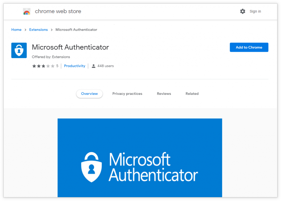Go to the Home breadcrumb link
This screenshot has width=281, height=201.
16,30
